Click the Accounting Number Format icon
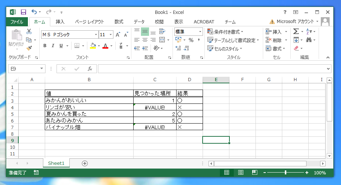Viewport: 341px width, 185px height. 178,40
